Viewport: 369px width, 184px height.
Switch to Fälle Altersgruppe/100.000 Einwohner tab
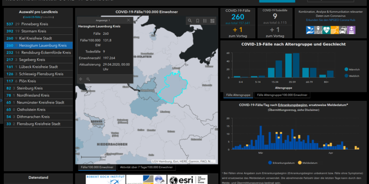(x=282, y=95)
